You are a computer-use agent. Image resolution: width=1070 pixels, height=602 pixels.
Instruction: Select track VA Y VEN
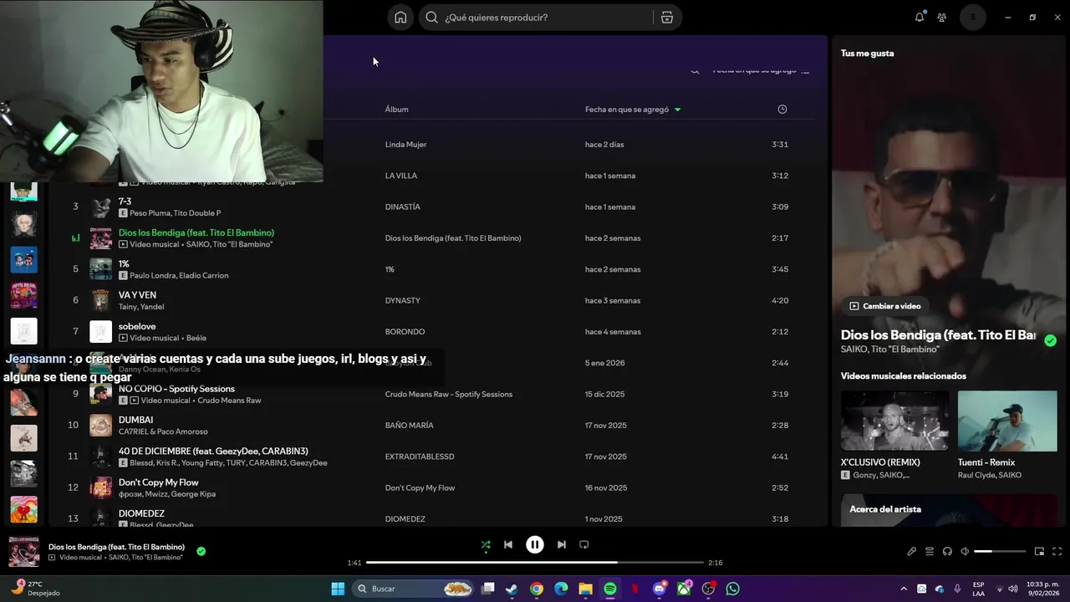click(x=137, y=295)
